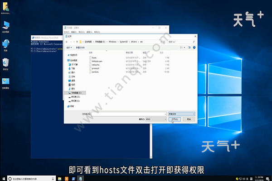Click the 取消 (Cancel) button
272x181 pixels.
pyautogui.click(x=189, y=119)
